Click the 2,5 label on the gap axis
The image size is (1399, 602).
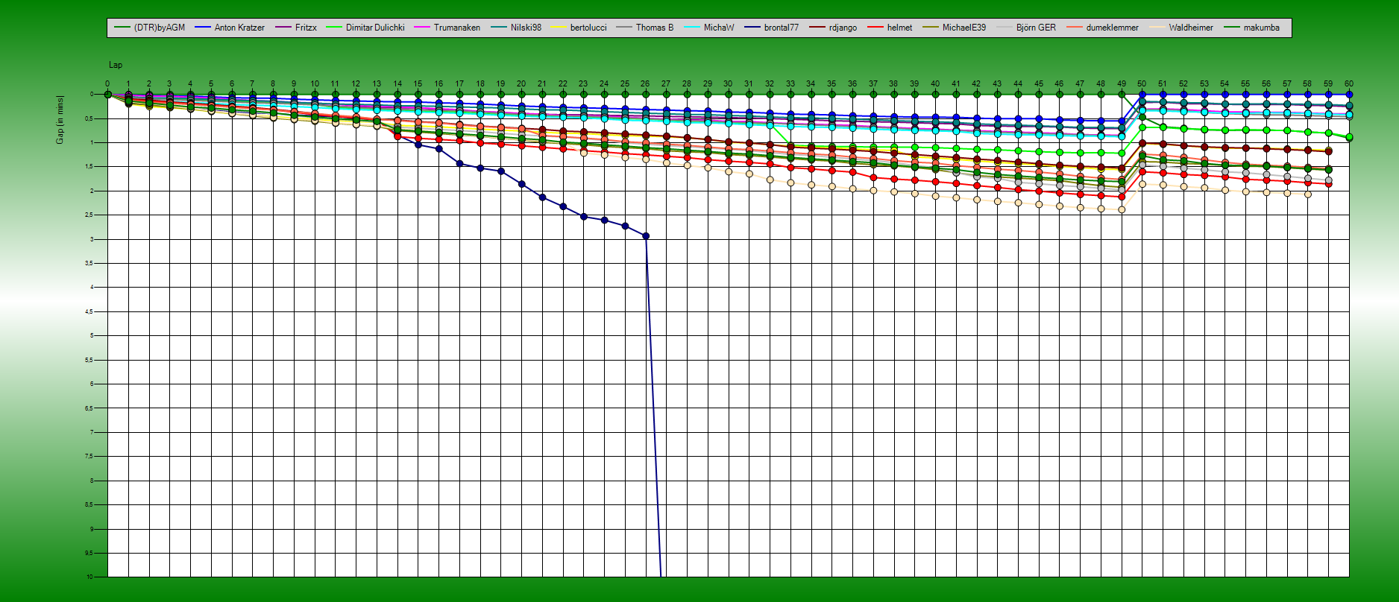tap(89, 215)
